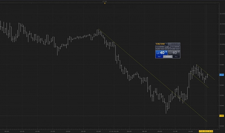Image resolution: width=225 pixels, height=133 pixels.
Task: Click the low price cell in ticket
Action: [x=160, y=47]
